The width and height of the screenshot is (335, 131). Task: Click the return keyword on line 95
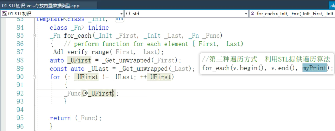[60, 118]
